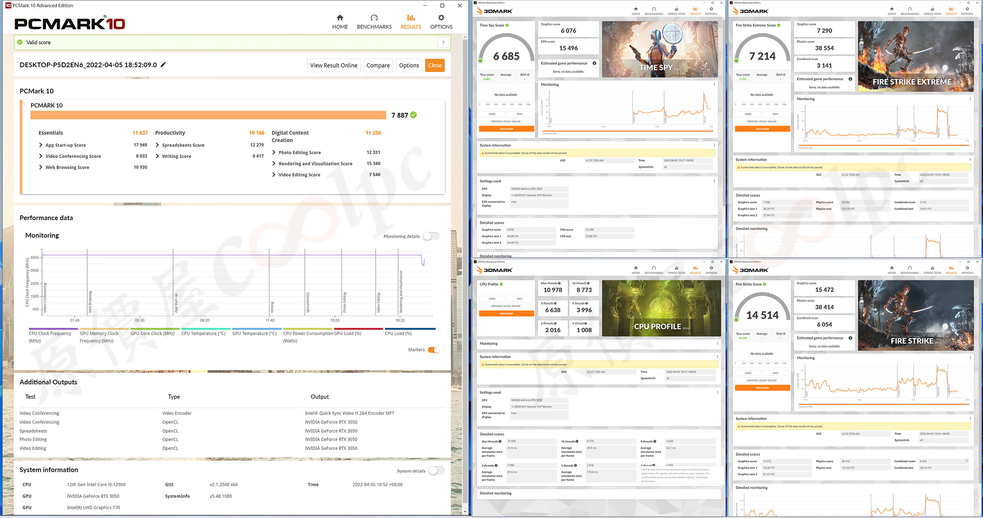Switch to Results tab in Fire Strike window

tap(951, 270)
